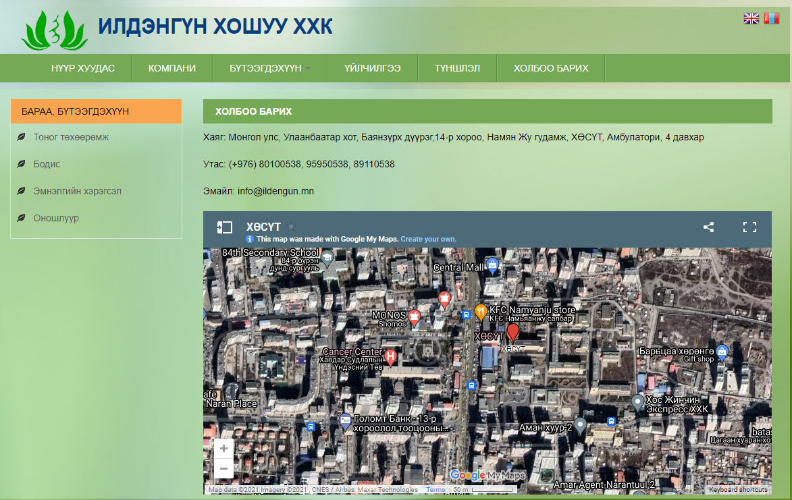
Task: Open the Тоног төхөөрөмж category link
Action: 71,137
